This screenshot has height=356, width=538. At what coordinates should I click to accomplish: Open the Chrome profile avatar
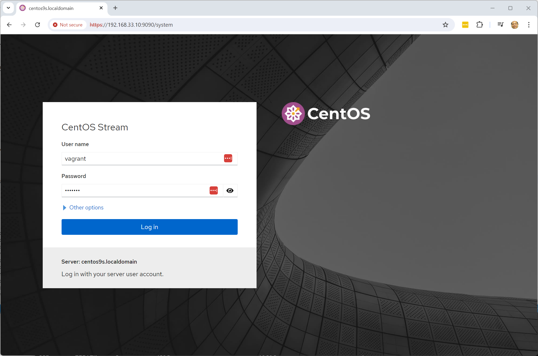coord(514,25)
